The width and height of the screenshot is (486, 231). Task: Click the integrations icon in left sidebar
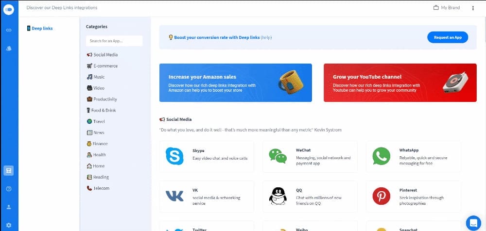8,170
